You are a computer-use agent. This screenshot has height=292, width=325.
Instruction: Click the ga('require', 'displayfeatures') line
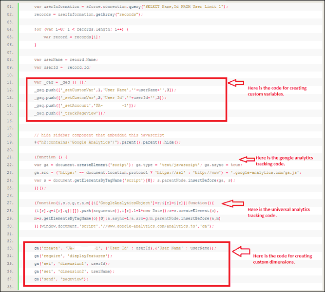pyautogui.click(x=73, y=256)
